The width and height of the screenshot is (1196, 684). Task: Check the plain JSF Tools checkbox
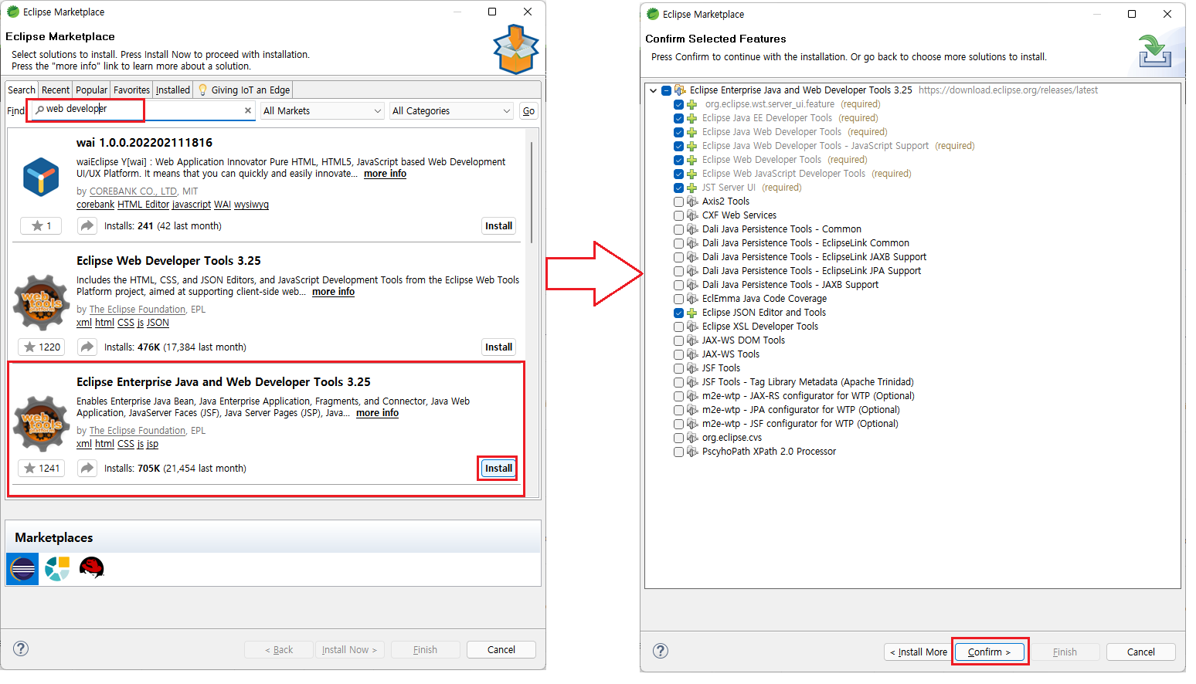pyautogui.click(x=678, y=368)
